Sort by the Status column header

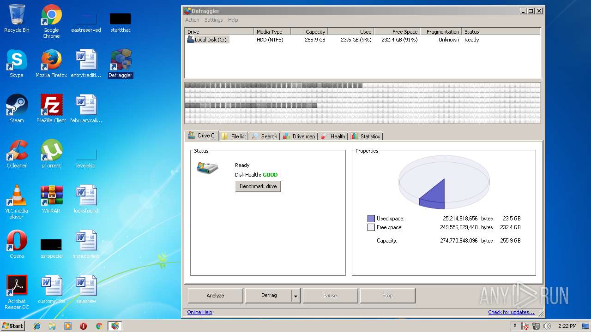tap(501, 32)
